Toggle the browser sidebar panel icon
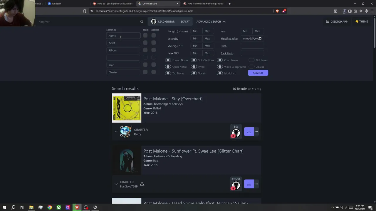The height and width of the screenshot is (211, 376). coord(350,11)
